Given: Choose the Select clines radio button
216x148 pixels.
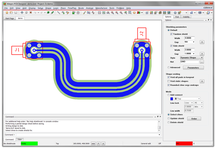Looking at the screenshot, I should coord(168,114).
